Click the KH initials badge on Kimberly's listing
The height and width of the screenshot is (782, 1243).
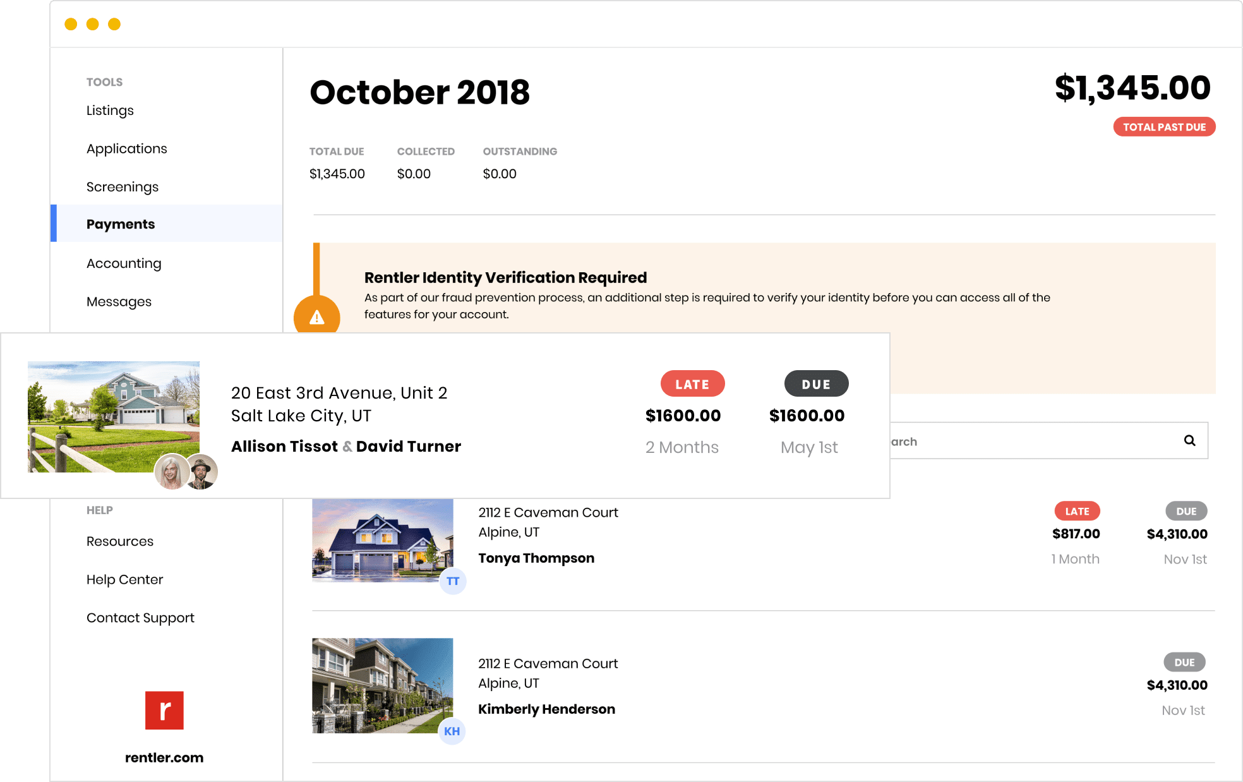coord(451,731)
